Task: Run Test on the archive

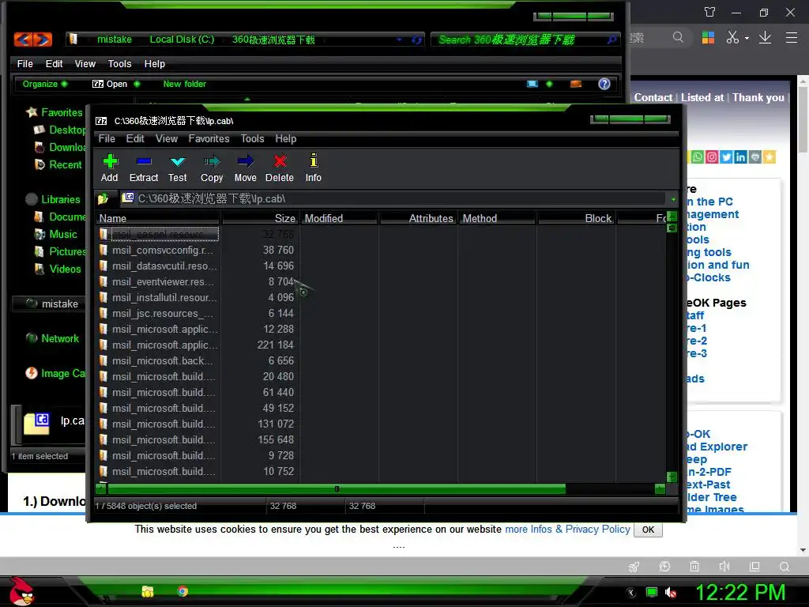Action: click(x=178, y=168)
